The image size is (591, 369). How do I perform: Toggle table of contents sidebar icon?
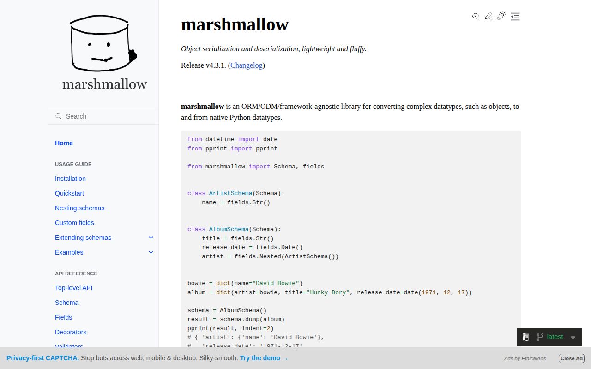515,17
